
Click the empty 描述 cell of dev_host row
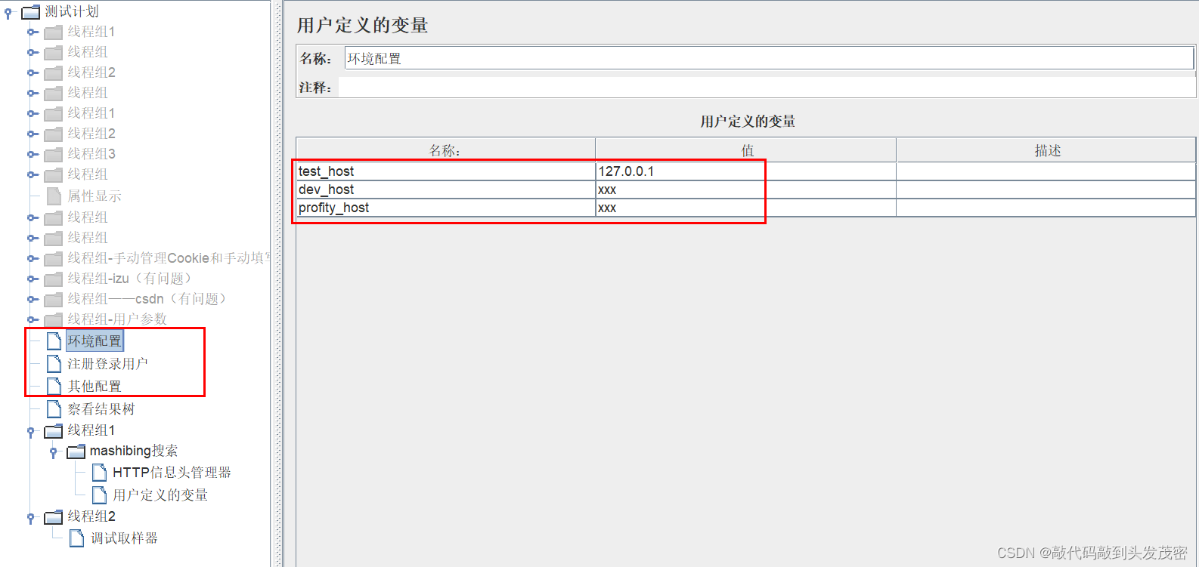1046,190
